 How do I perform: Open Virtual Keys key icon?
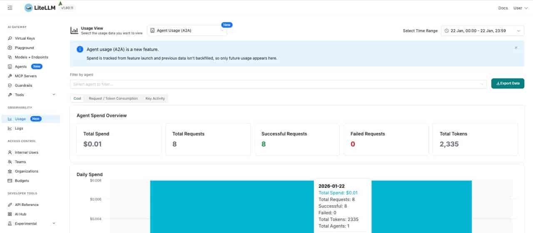10,38
